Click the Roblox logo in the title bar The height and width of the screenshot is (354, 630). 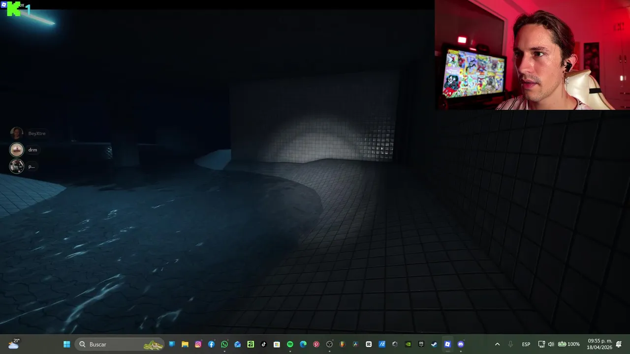(4, 4)
